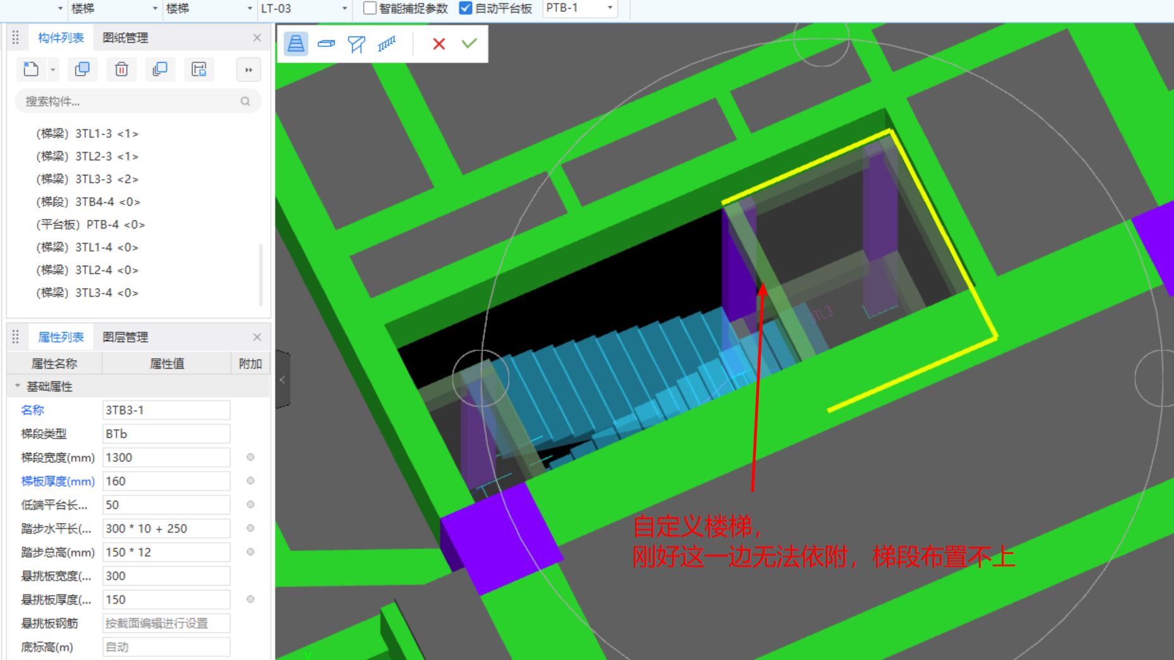Collapse the left side panel arrow
Image resolution: width=1174 pixels, height=660 pixels.
click(x=282, y=380)
